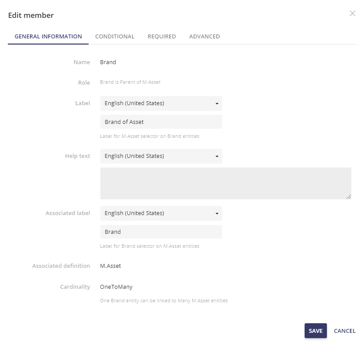Select the Brand associated label field

tap(161, 232)
